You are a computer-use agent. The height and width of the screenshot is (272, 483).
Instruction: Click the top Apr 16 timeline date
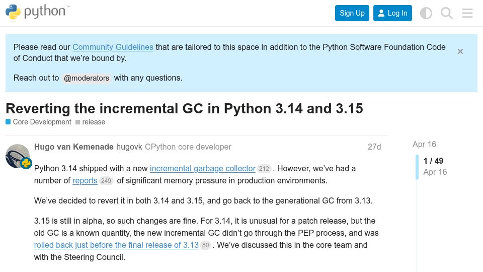[x=424, y=145]
